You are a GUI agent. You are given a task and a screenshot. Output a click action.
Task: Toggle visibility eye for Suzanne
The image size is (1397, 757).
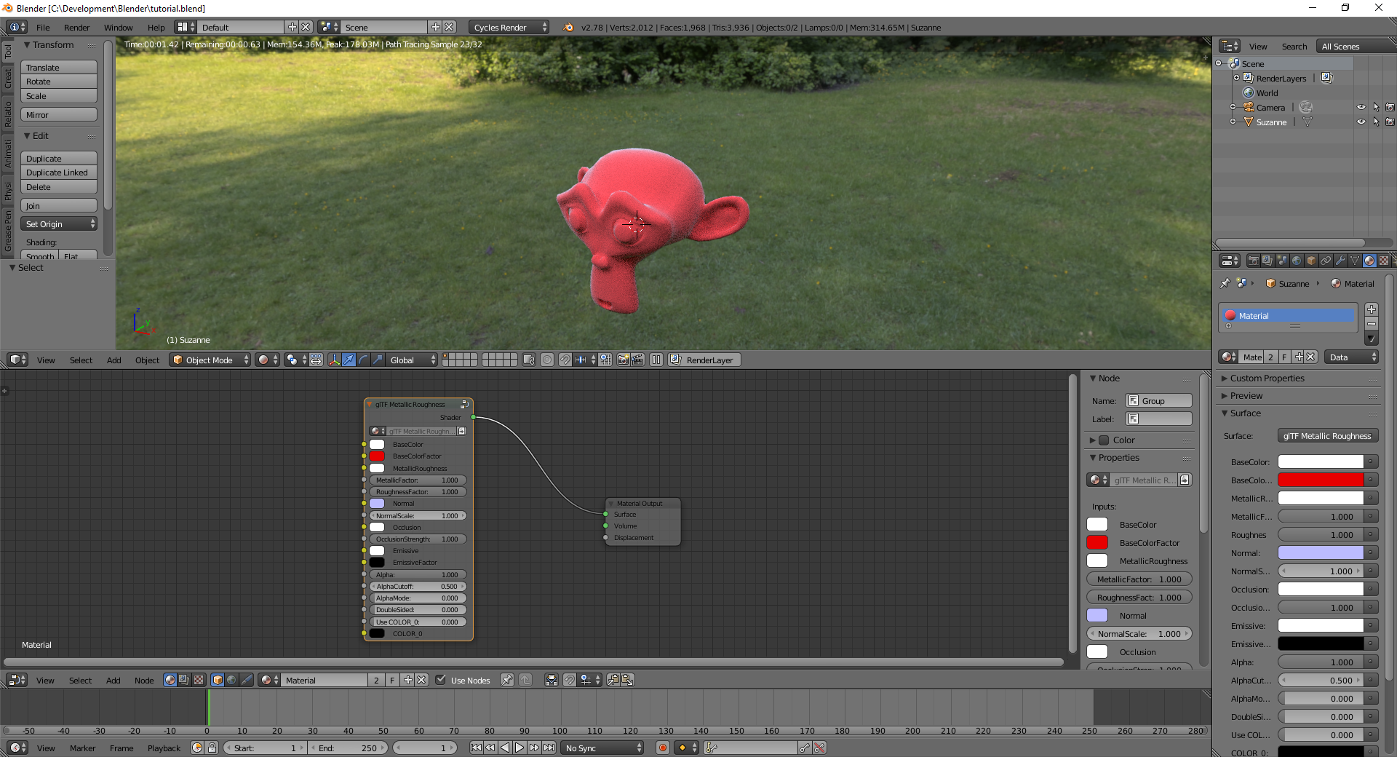click(1361, 122)
